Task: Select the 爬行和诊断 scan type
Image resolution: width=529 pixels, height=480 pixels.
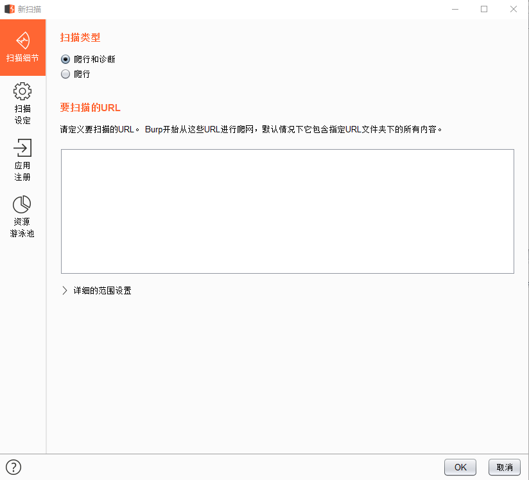Action: coord(65,59)
